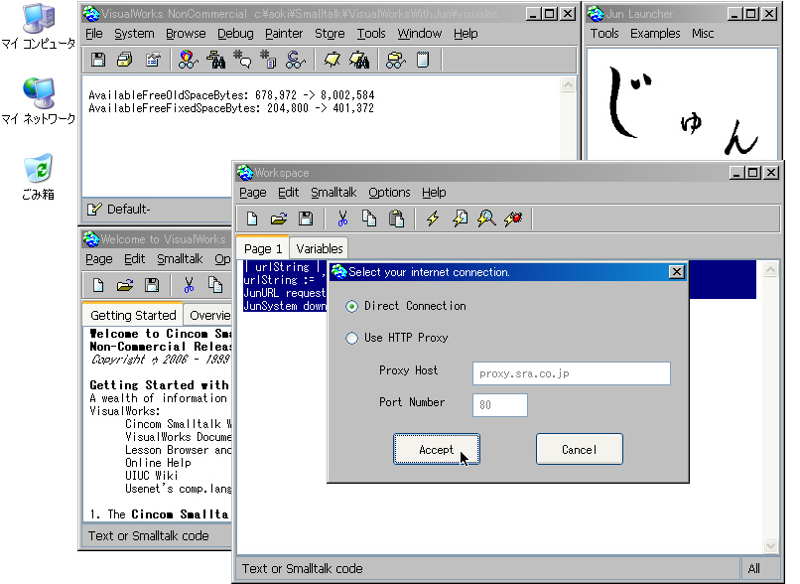Open the file drawer icon in VisualWorks toolbar
The width and height of the screenshot is (800, 584).
(124, 61)
